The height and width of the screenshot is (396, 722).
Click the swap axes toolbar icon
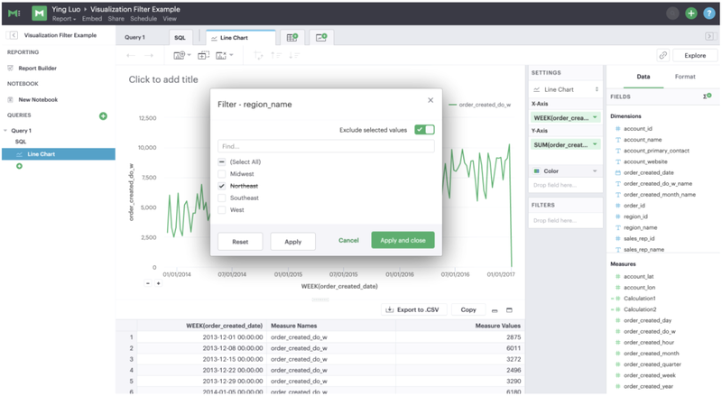[x=258, y=55]
